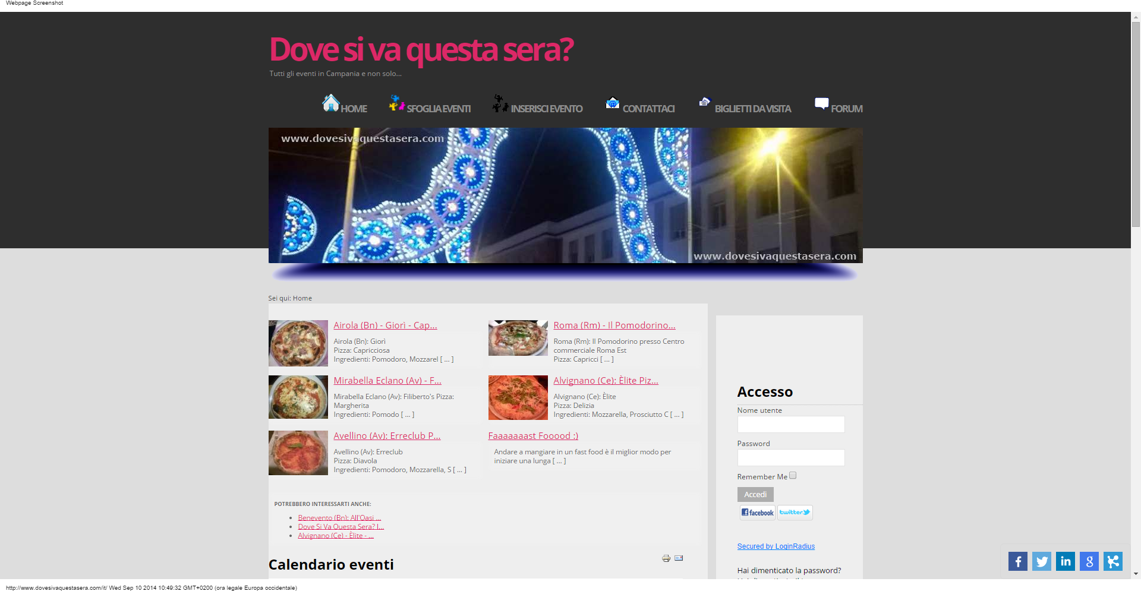Click the Avellino Erreclub pizza thumbnail
The image size is (1141, 591).
pos(298,453)
